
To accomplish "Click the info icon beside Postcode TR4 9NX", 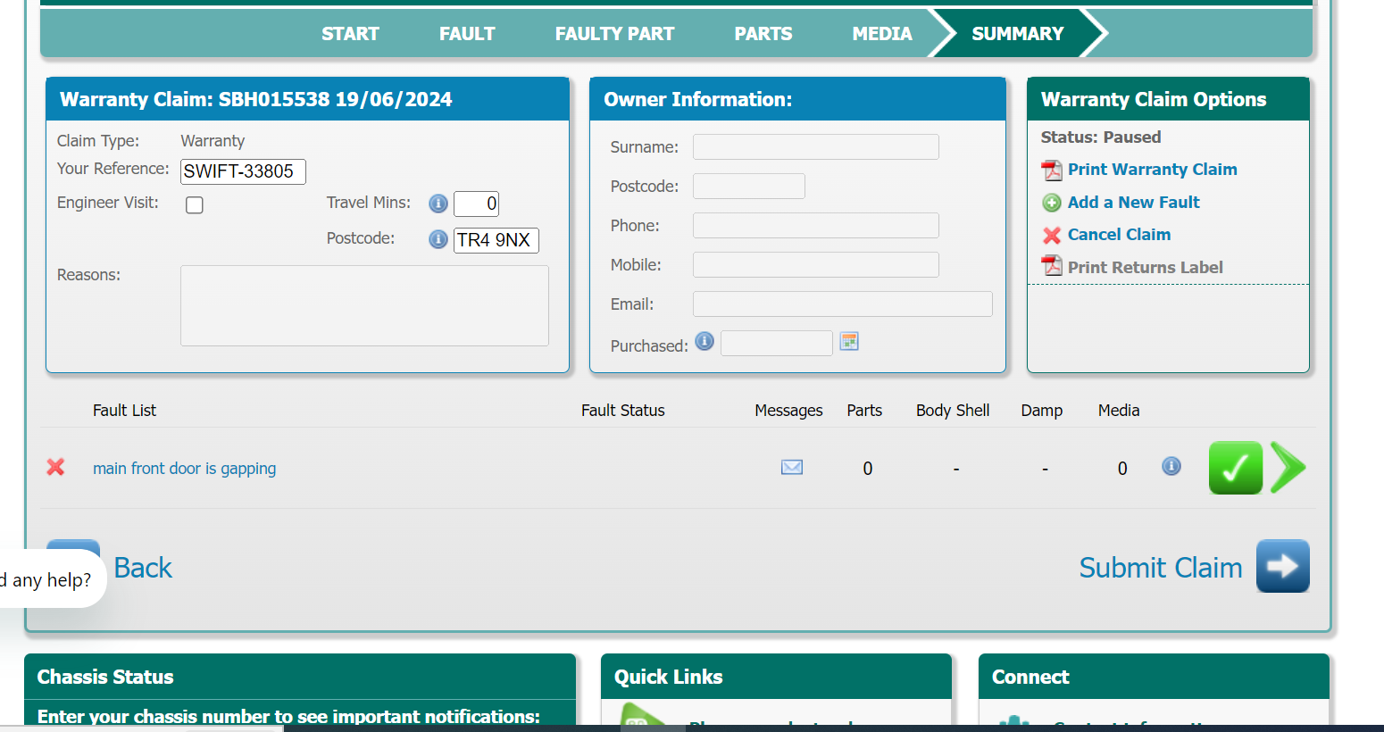I will 438,239.
